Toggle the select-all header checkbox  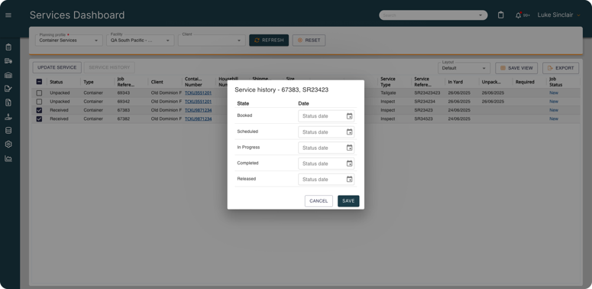pyautogui.click(x=39, y=82)
